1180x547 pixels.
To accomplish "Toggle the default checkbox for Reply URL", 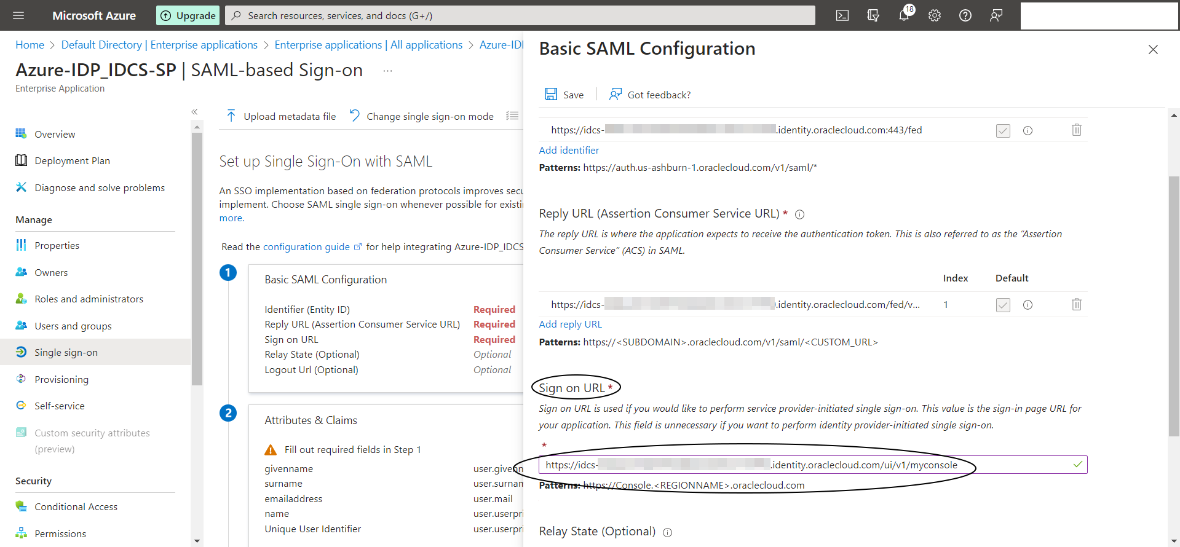I will (x=1003, y=305).
